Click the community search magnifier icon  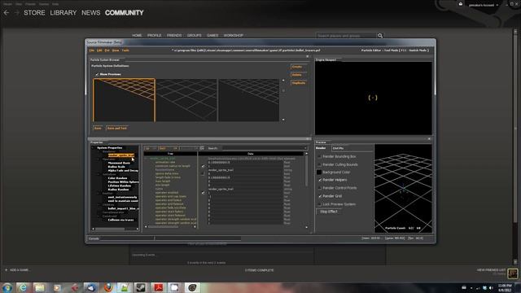tap(380, 36)
